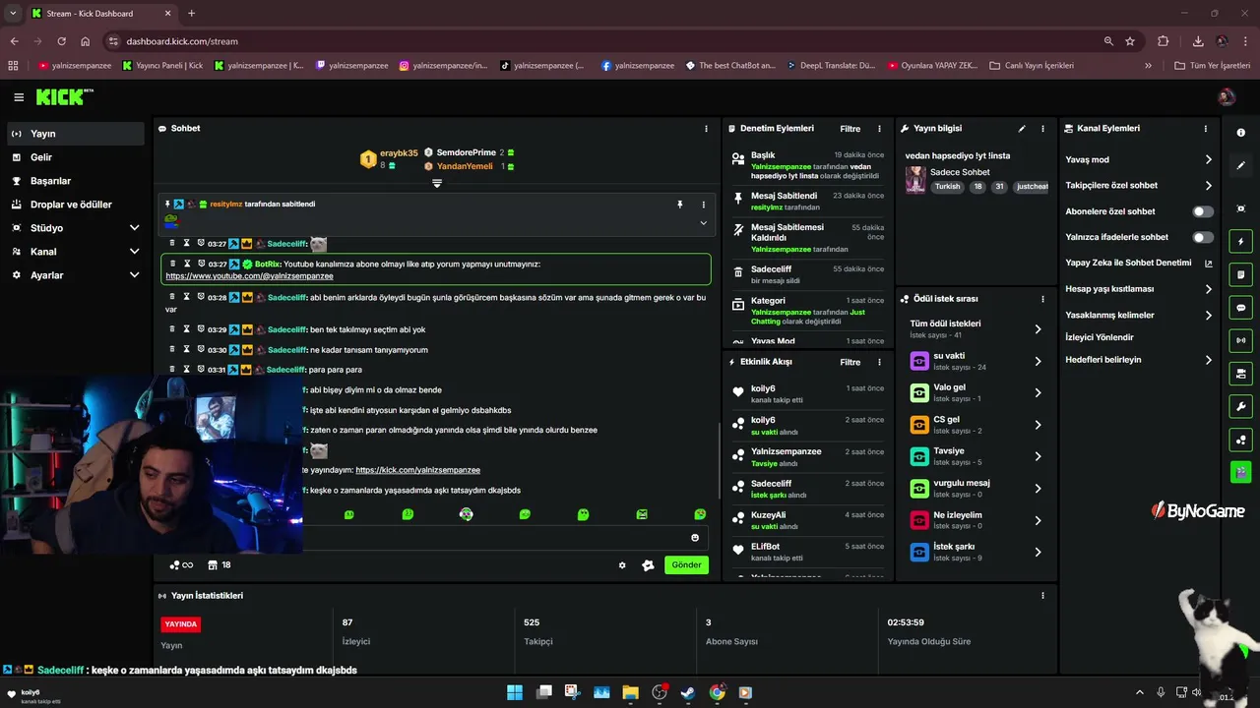Open Steam from the taskbar
1260x708 pixels.
tap(688, 692)
